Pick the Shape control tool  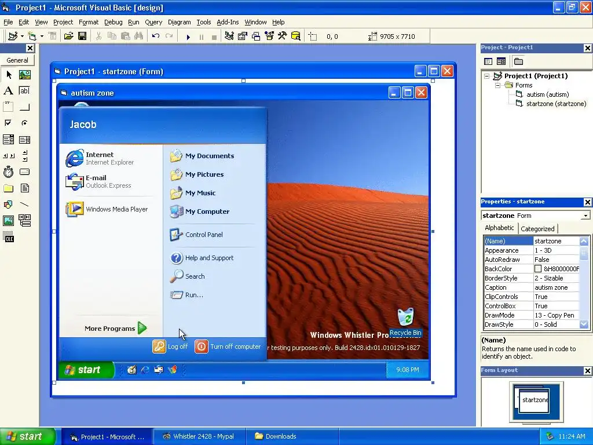pyautogui.click(x=9, y=205)
